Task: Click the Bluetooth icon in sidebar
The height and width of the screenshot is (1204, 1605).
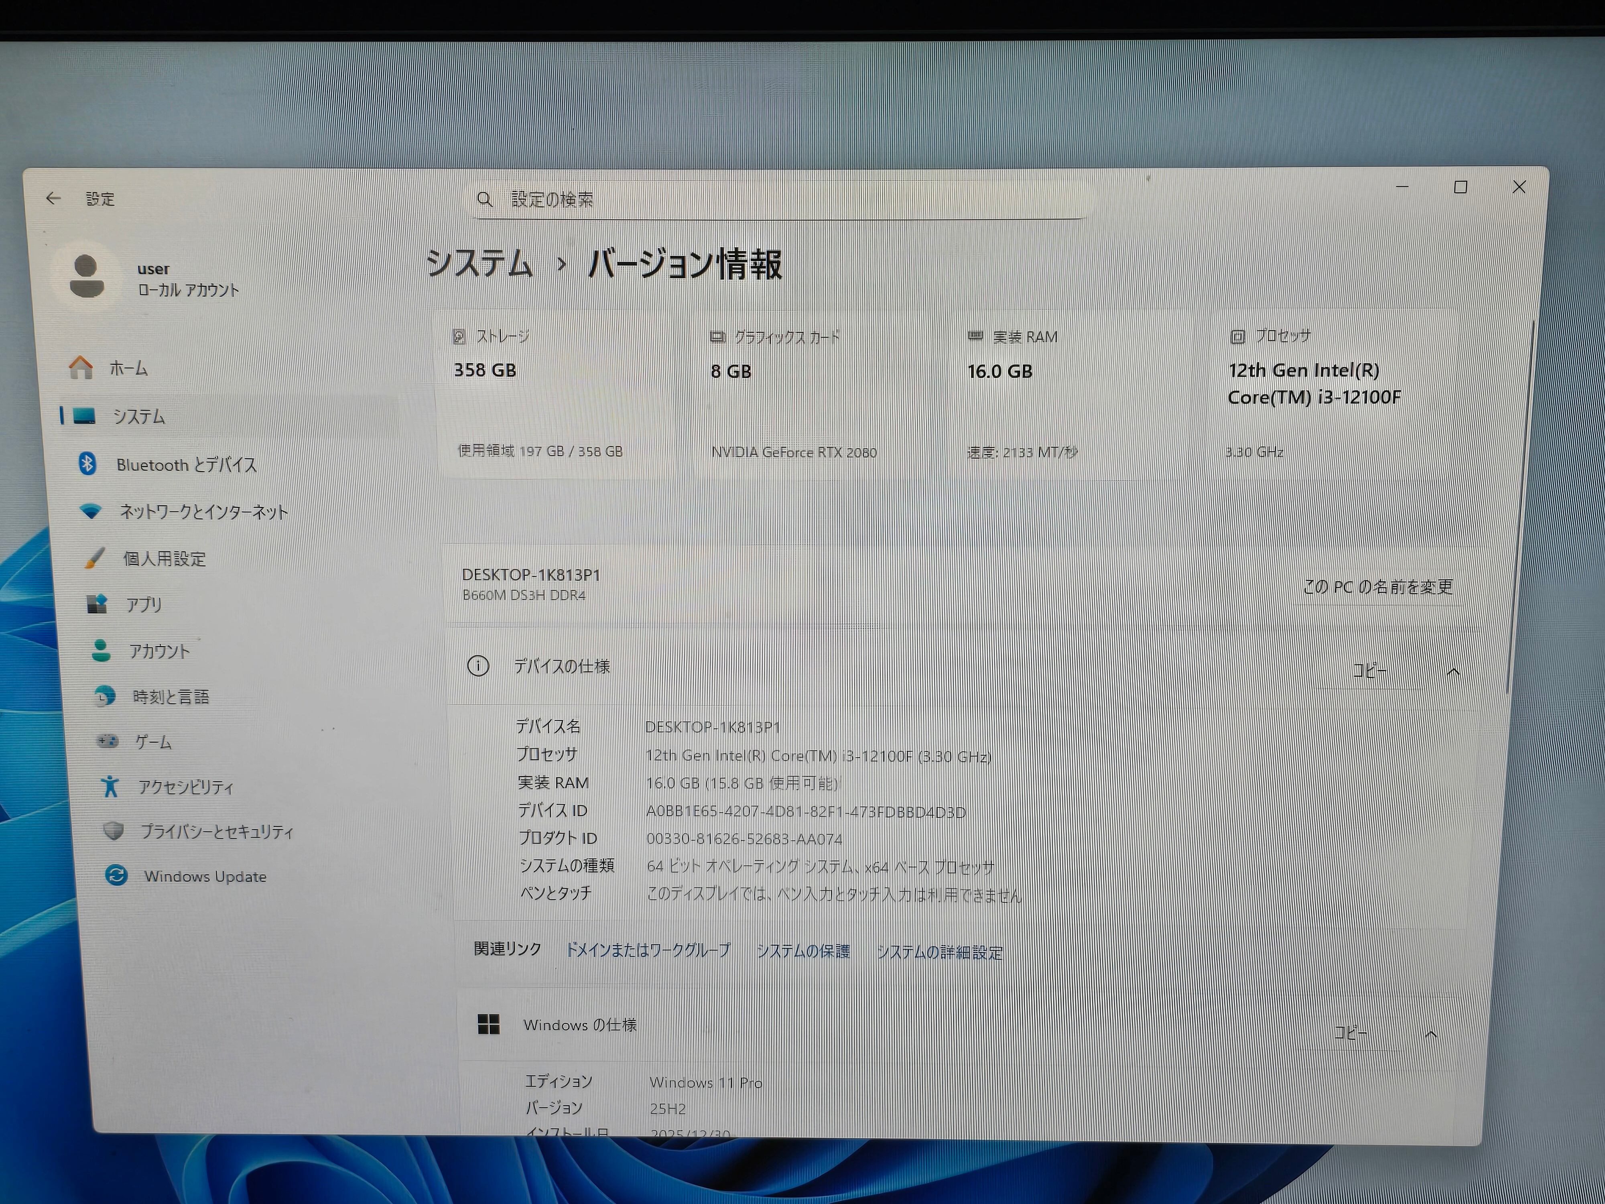Action: click(88, 464)
